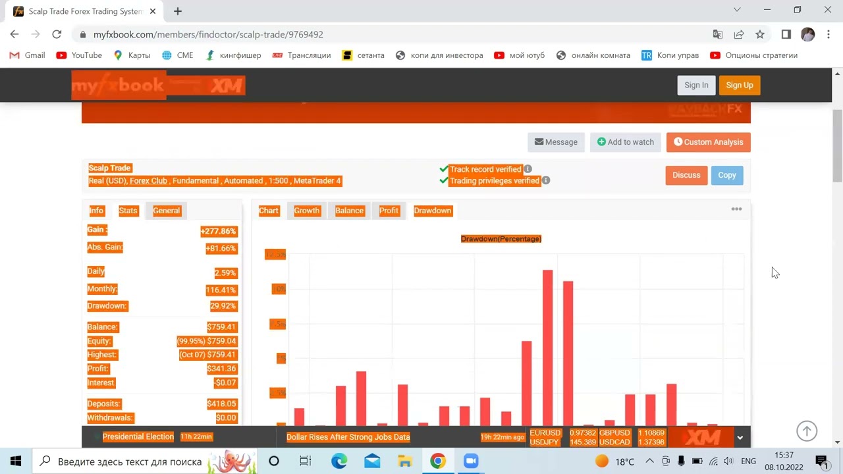Open the YouTube bookmark

point(79,55)
